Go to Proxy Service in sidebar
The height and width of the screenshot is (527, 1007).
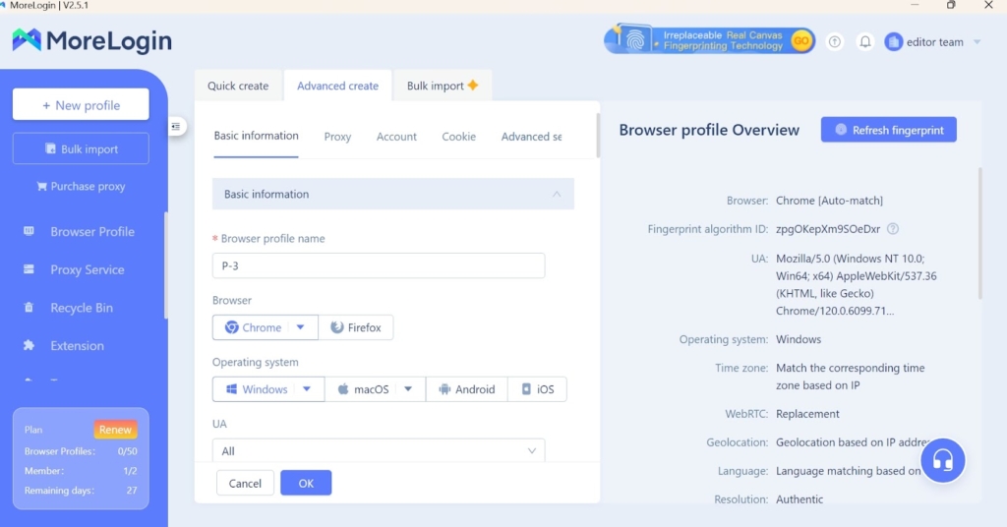coord(87,269)
